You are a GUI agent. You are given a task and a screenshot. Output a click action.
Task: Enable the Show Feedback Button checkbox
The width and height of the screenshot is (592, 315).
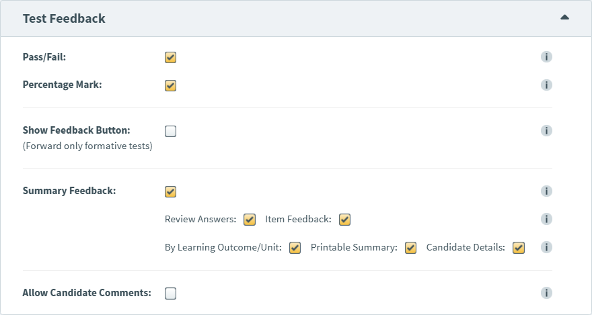point(170,131)
